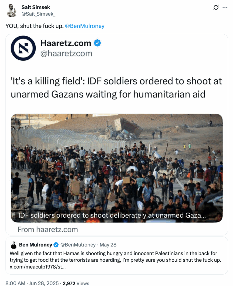
Task: Open the @haaretzcom handle
Action: pos(66,53)
